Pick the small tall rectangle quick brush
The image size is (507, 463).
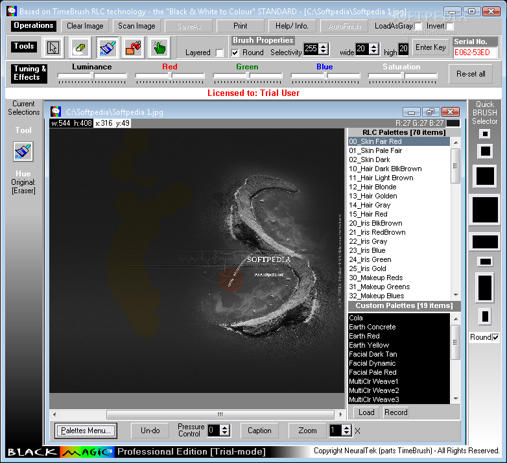pyautogui.click(x=485, y=316)
